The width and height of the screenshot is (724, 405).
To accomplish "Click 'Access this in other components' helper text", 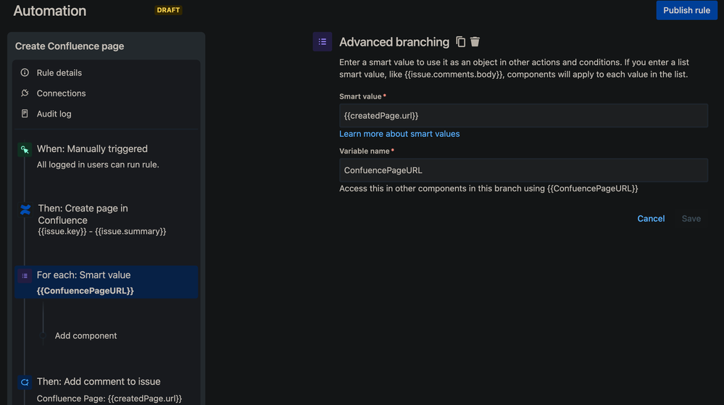I will click(x=488, y=188).
